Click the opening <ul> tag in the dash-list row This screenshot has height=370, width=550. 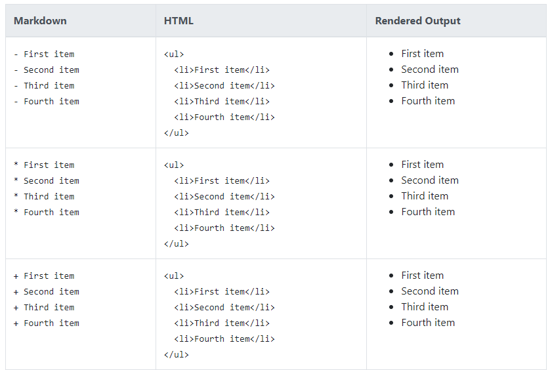(174, 54)
